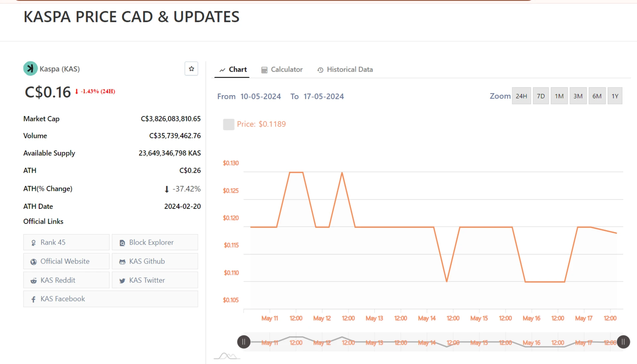637x364 pixels.
Task: Open the KAS Reddit page
Action: pyautogui.click(x=66, y=280)
